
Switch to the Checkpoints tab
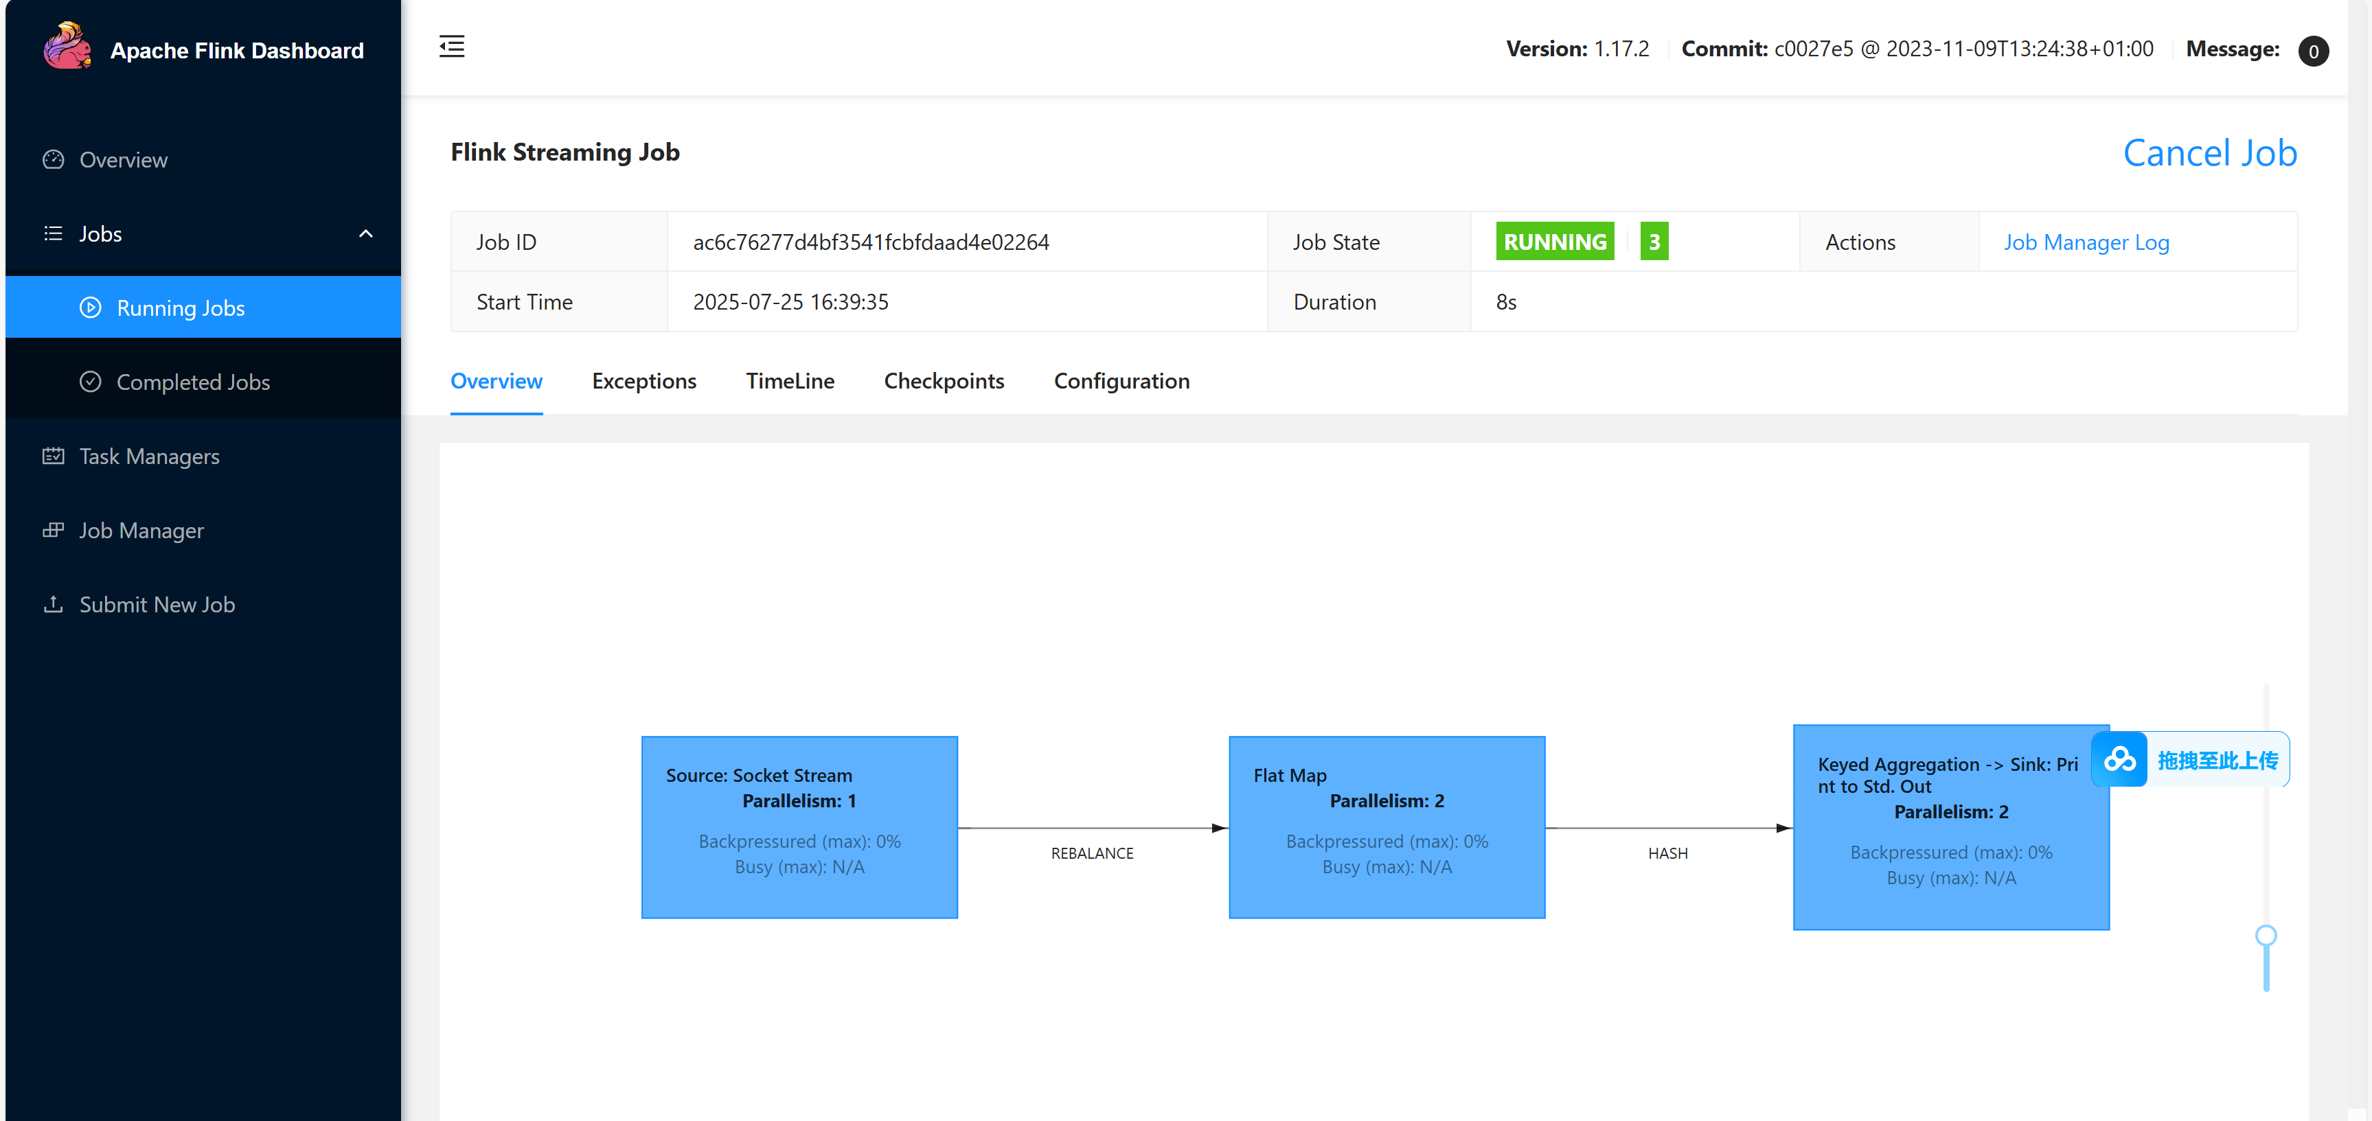tap(944, 381)
